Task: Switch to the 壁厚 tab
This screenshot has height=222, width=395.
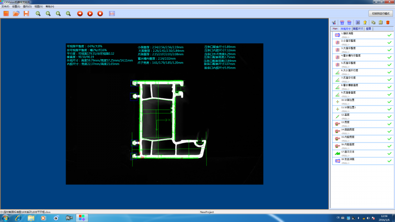Action: tap(368, 29)
